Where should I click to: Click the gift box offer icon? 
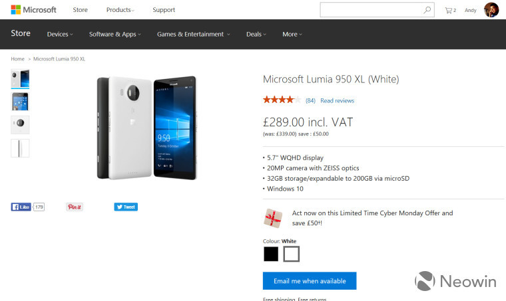point(273,218)
